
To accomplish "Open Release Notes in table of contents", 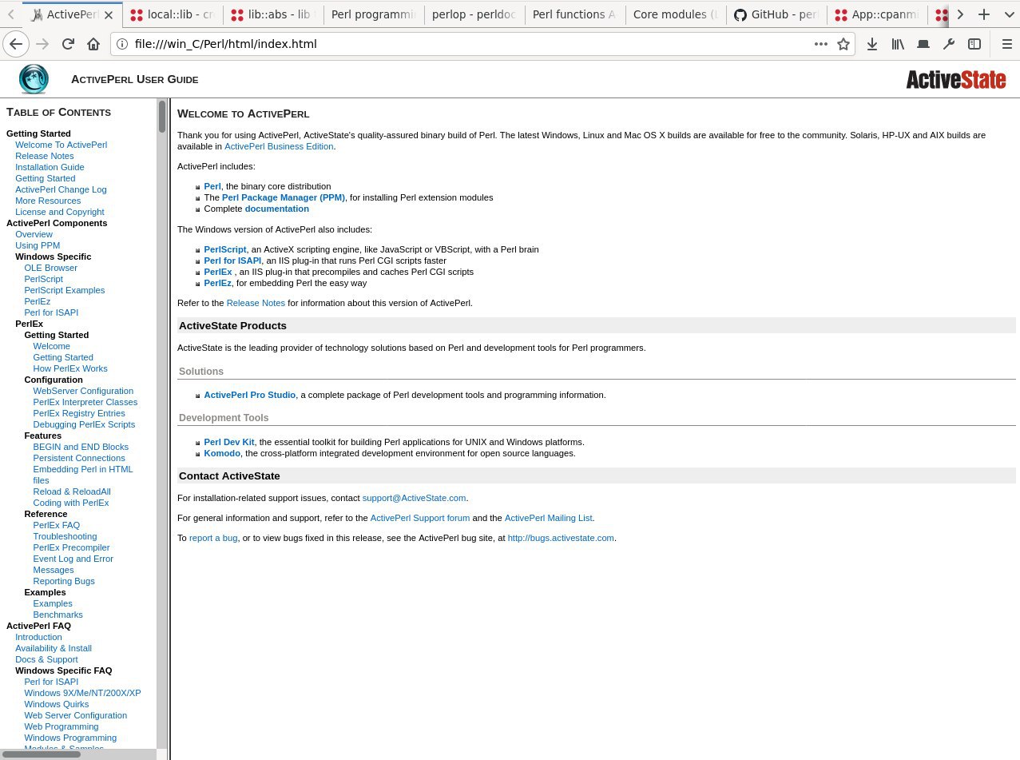I will tap(45, 156).
